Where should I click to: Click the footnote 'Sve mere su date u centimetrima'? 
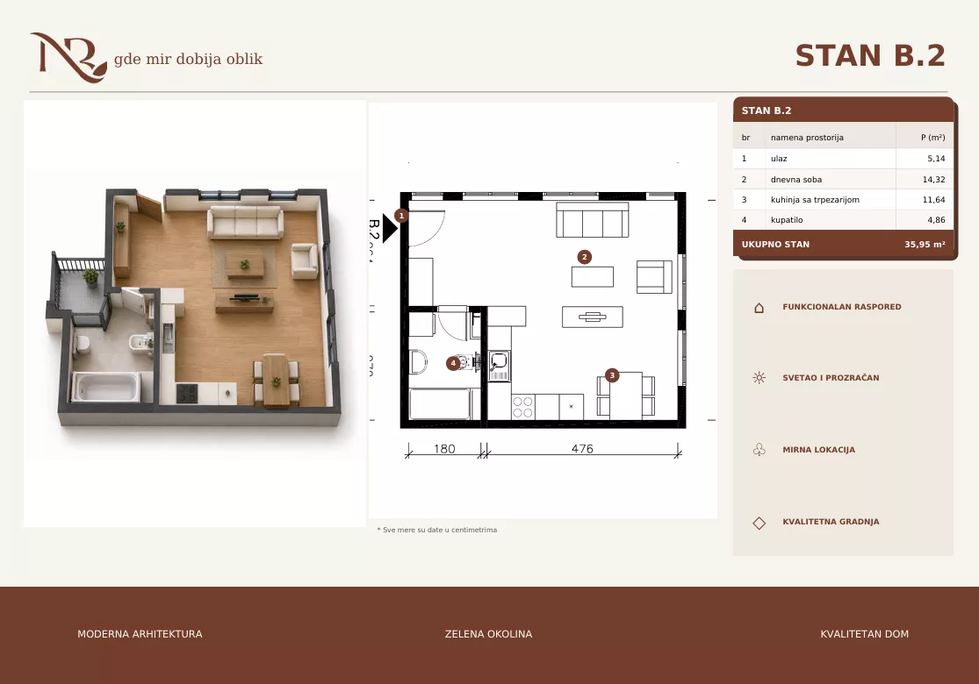point(437,530)
